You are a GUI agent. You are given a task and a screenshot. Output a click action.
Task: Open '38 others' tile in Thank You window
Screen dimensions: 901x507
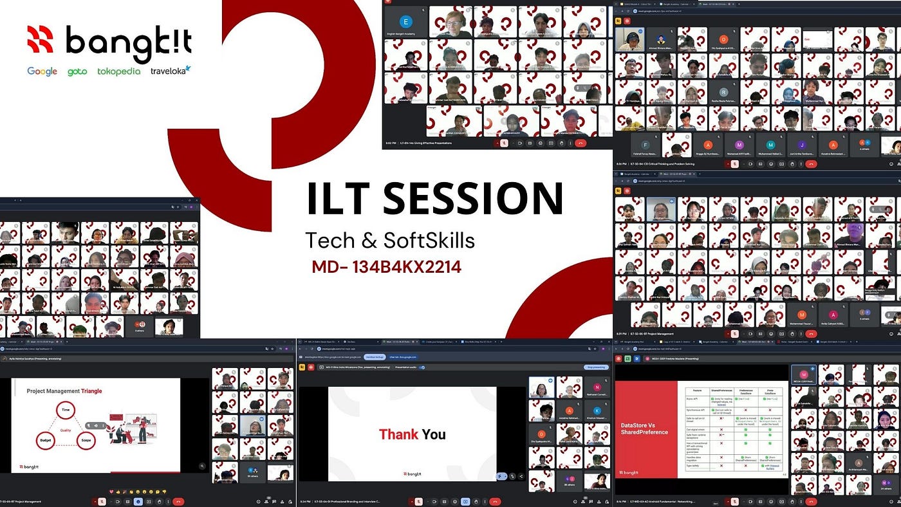(570, 481)
